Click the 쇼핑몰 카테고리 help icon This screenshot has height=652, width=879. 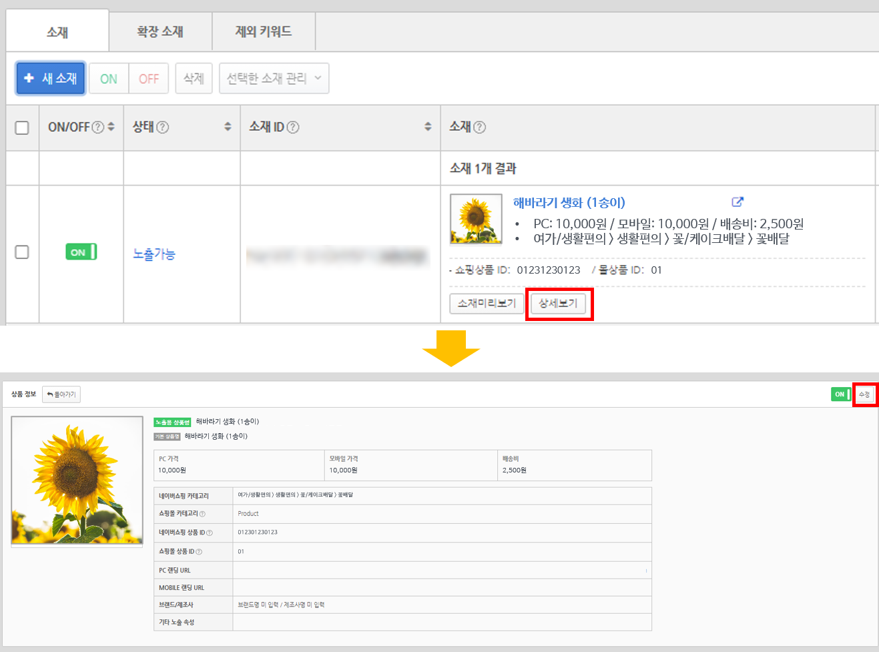(202, 514)
